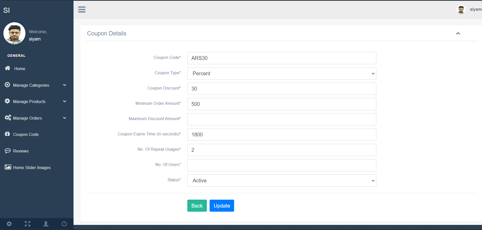Viewport: 482px width, 230px height.
Task: Click the Home house icon
Action: 8,68
